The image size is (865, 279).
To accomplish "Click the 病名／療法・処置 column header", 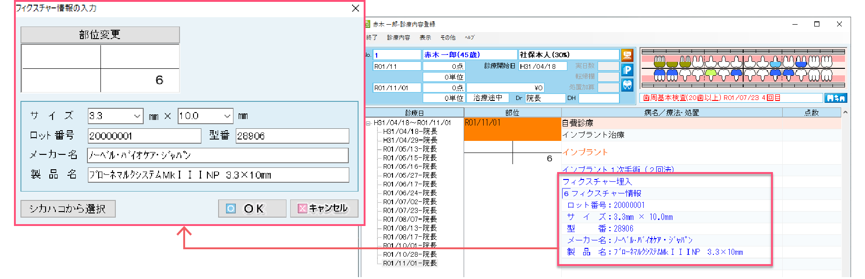I will point(672,113).
